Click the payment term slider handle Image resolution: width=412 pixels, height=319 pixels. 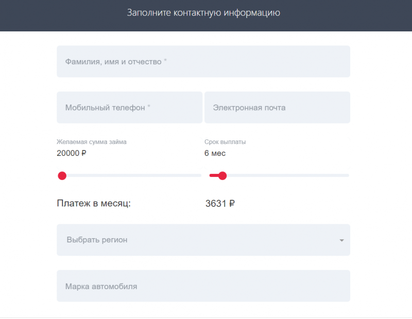pos(221,175)
